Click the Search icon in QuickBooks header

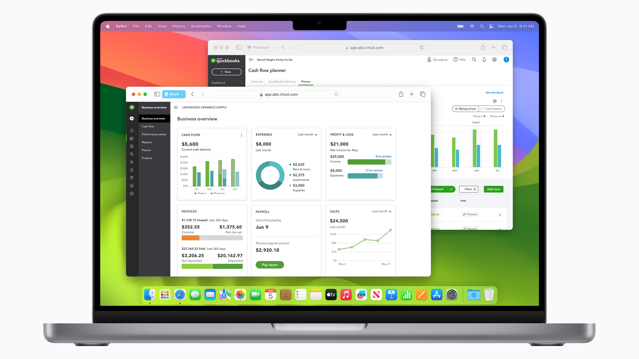tap(474, 60)
